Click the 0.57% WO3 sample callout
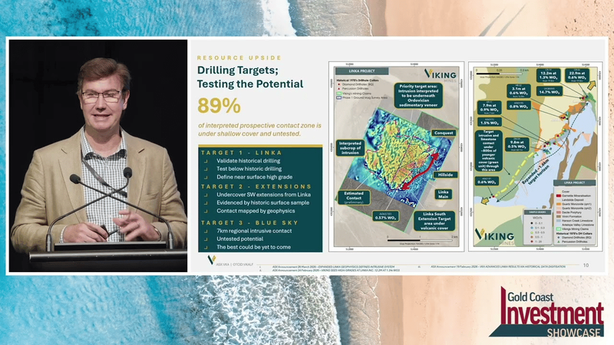The image size is (614, 345). pyautogui.click(x=385, y=216)
